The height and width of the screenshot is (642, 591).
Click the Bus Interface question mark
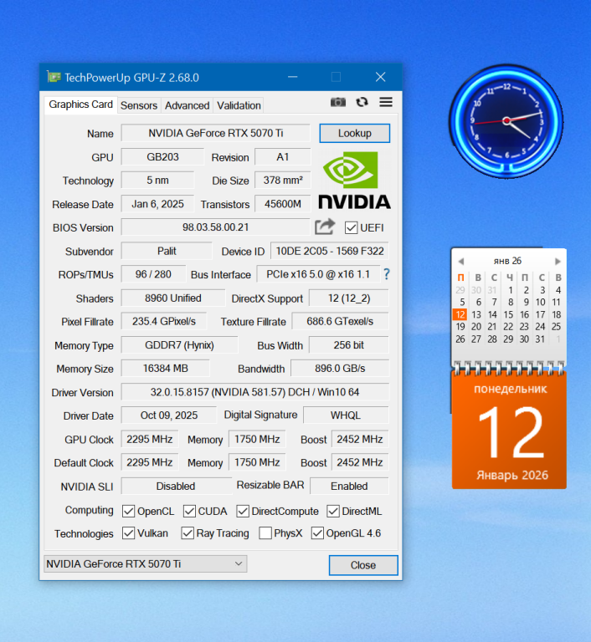pyautogui.click(x=387, y=274)
